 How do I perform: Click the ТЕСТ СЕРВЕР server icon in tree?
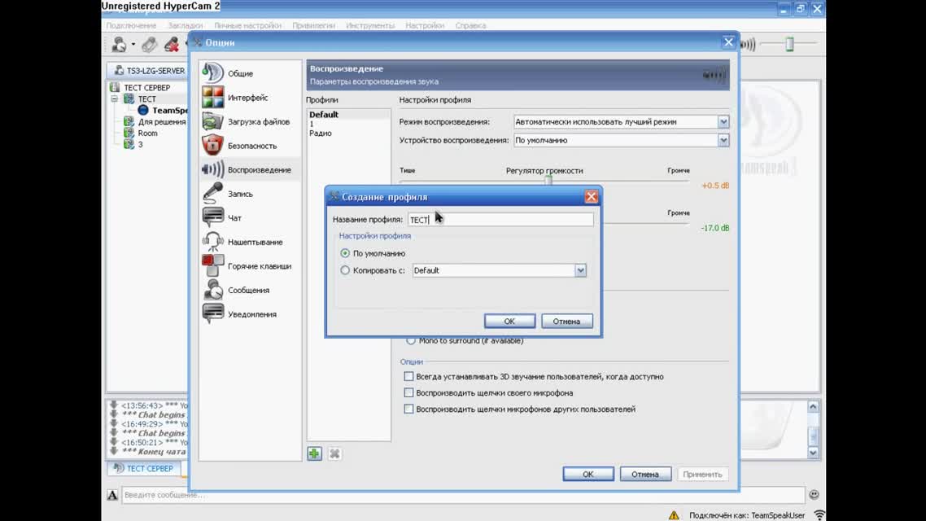[115, 87]
